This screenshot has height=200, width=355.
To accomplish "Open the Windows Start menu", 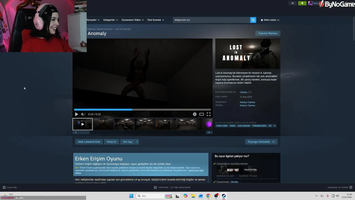I will 131,196.
